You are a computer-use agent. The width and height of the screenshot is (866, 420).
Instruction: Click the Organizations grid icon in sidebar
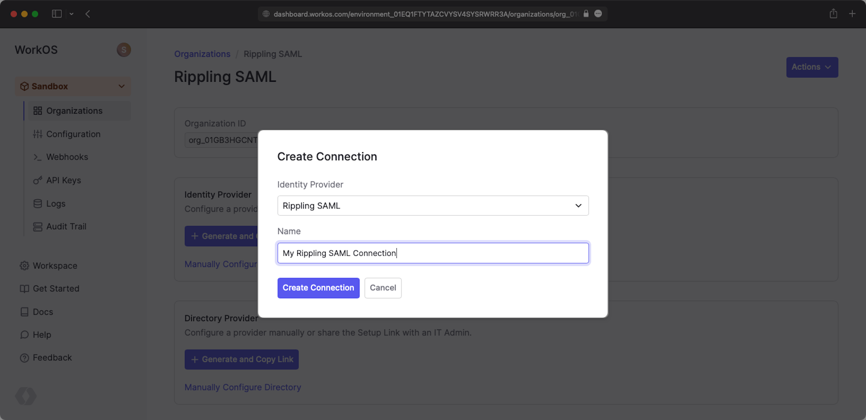click(37, 111)
